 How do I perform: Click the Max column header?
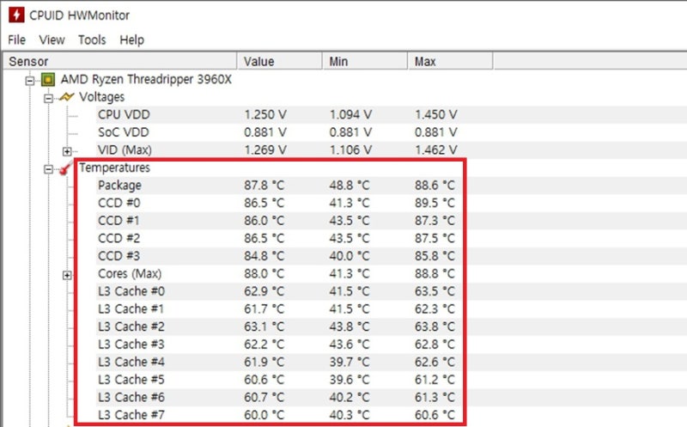[x=450, y=61]
